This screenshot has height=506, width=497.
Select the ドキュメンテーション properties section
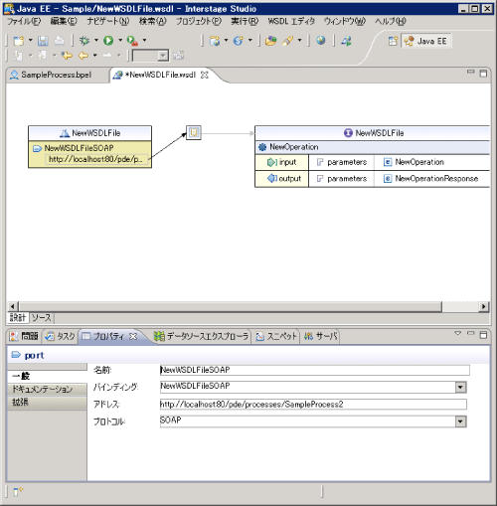[47, 389]
